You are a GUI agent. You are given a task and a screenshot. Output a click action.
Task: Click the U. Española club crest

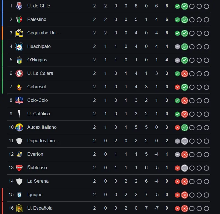[19, 208]
